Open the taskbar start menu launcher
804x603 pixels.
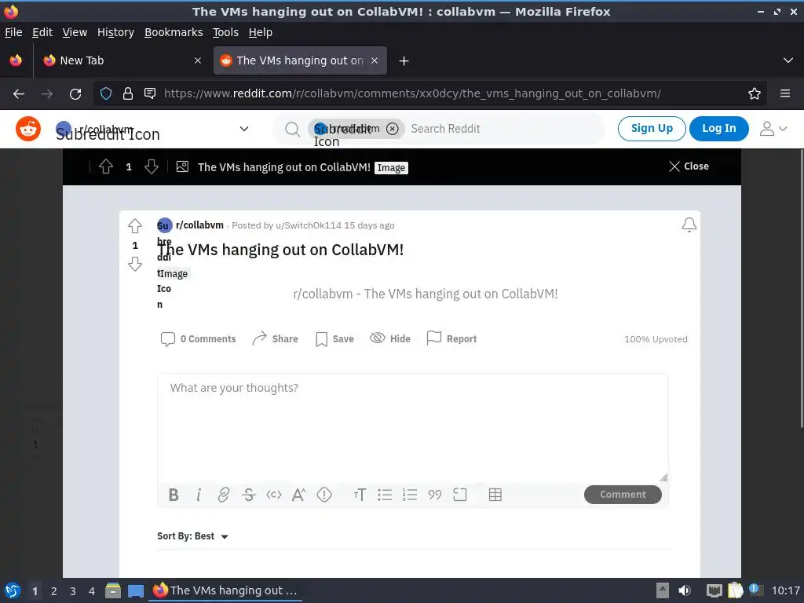click(x=13, y=590)
